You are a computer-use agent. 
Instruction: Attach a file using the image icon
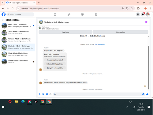click(43, 94)
